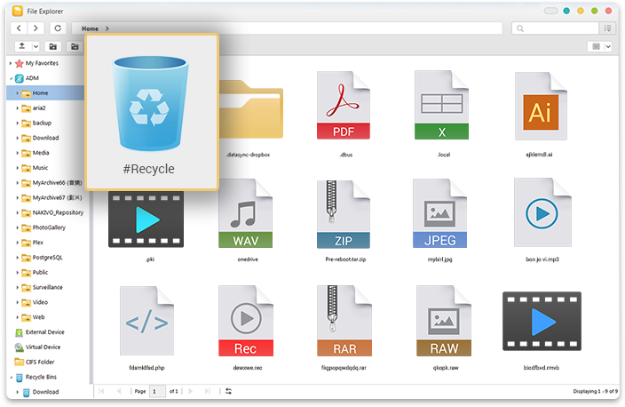Image resolution: width=625 pixels, height=407 pixels.
Task: Open the File Explorer app icon in title bar
Action: point(17,11)
